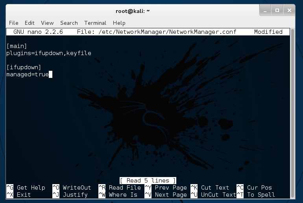Open the Search menu
Screen dimensions: 303x203
[x=69, y=23]
